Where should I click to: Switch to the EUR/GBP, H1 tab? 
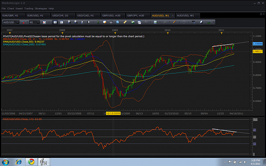click(13, 16)
